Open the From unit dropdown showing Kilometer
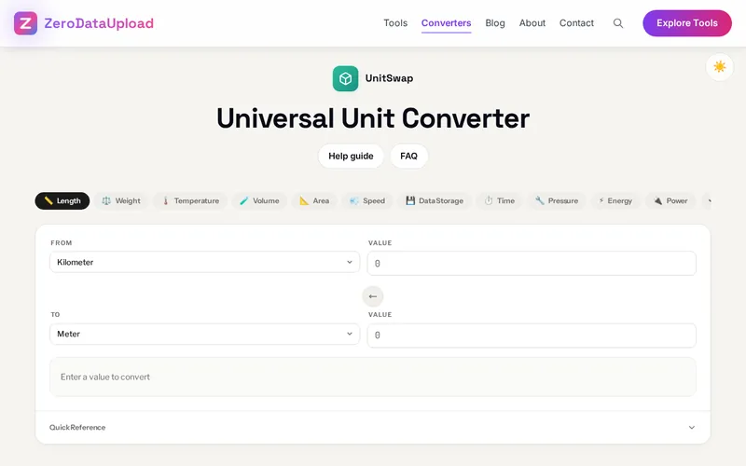746x466 pixels. (204, 262)
